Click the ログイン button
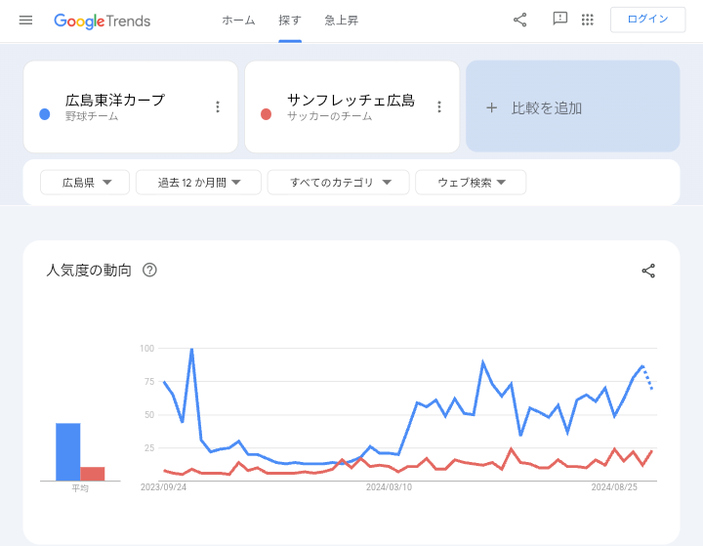 647,20
